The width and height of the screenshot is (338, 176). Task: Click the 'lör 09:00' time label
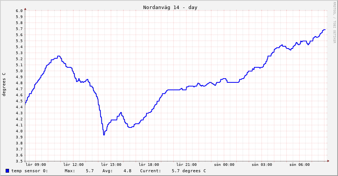(x=36, y=165)
